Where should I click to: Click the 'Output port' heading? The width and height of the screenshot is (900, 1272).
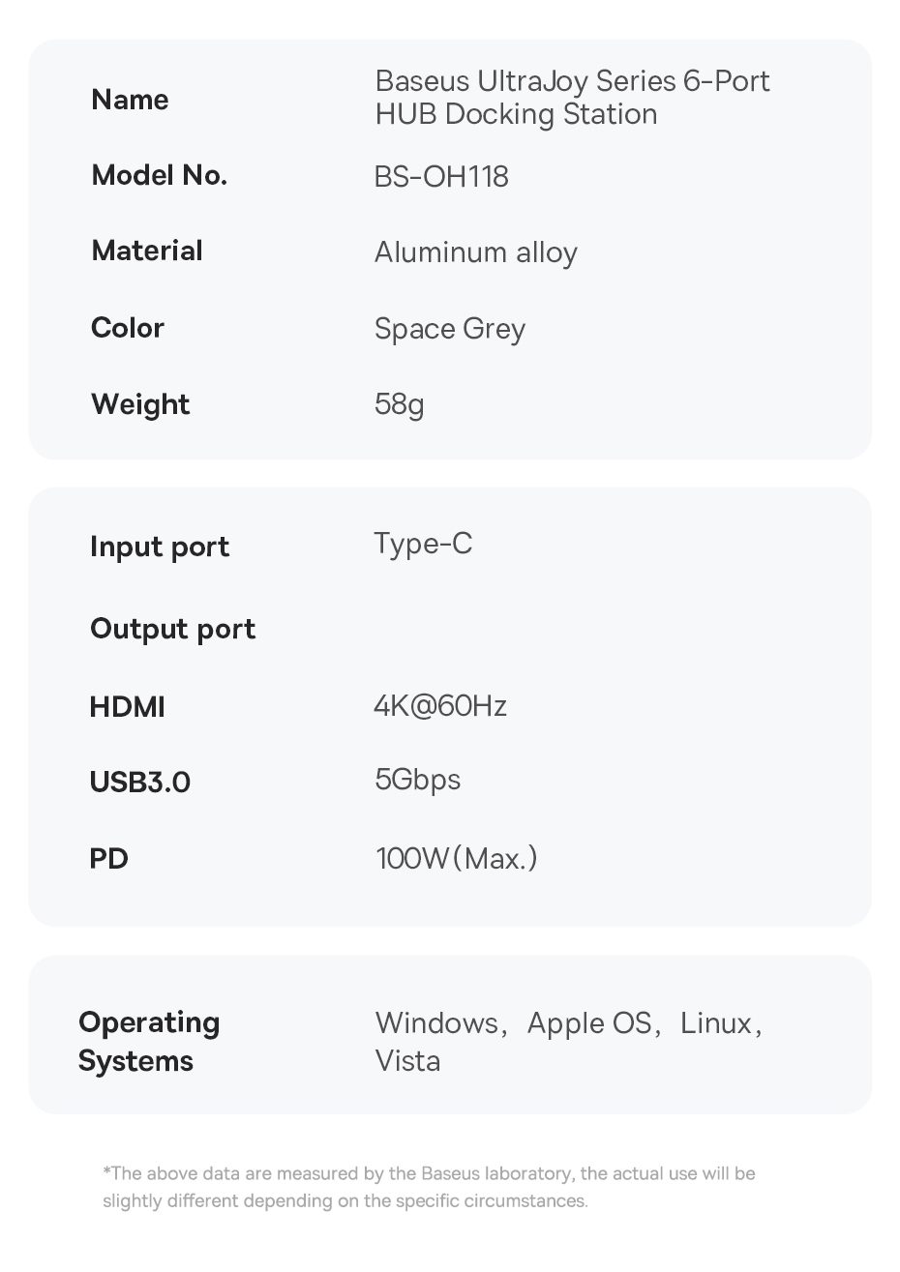tap(173, 629)
